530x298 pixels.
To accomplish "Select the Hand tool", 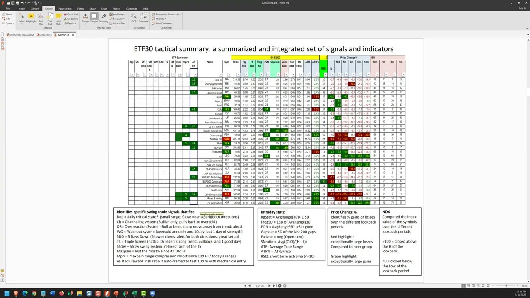I will tap(7, 14).
